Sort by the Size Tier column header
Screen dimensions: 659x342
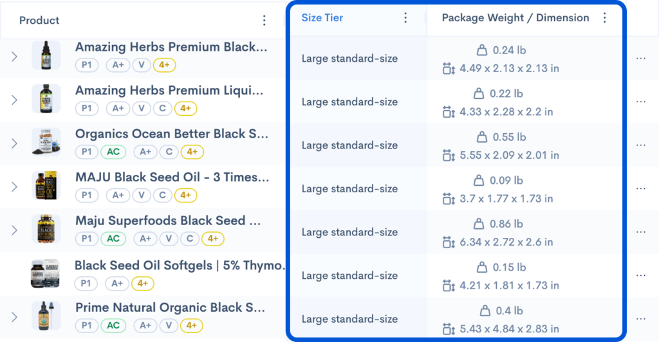point(322,18)
